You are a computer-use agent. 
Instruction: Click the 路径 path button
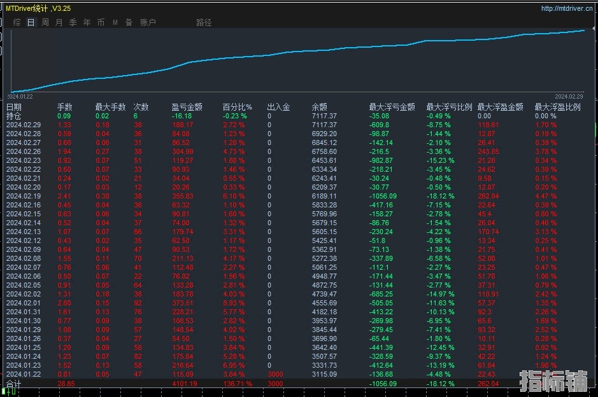(204, 22)
